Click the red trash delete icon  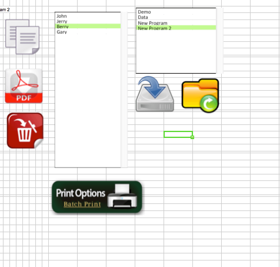pyautogui.click(x=25, y=131)
